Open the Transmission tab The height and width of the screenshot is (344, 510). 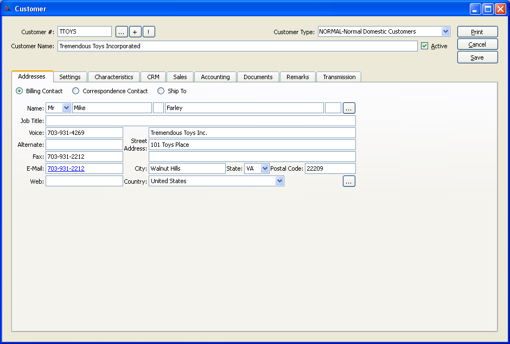pyautogui.click(x=339, y=77)
